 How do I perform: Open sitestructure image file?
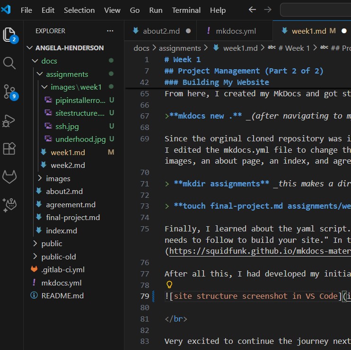79,113
